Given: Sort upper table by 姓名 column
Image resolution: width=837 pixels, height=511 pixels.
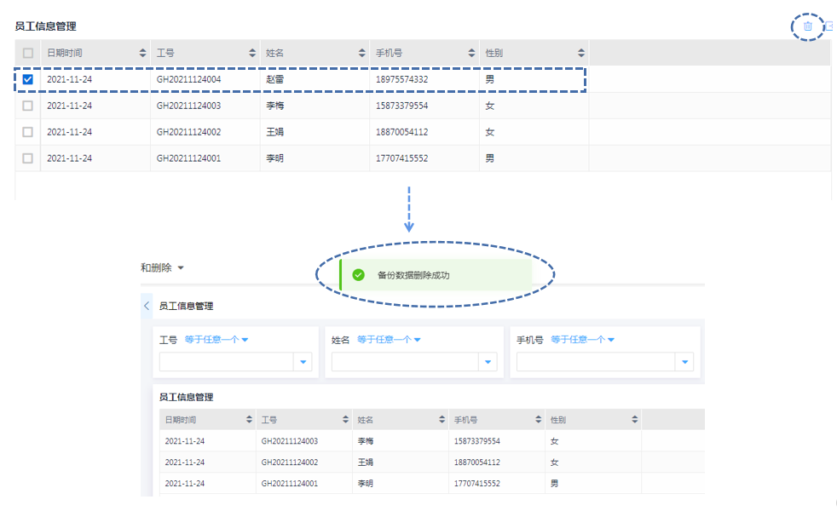Looking at the screenshot, I should pyautogui.click(x=362, y=53).
